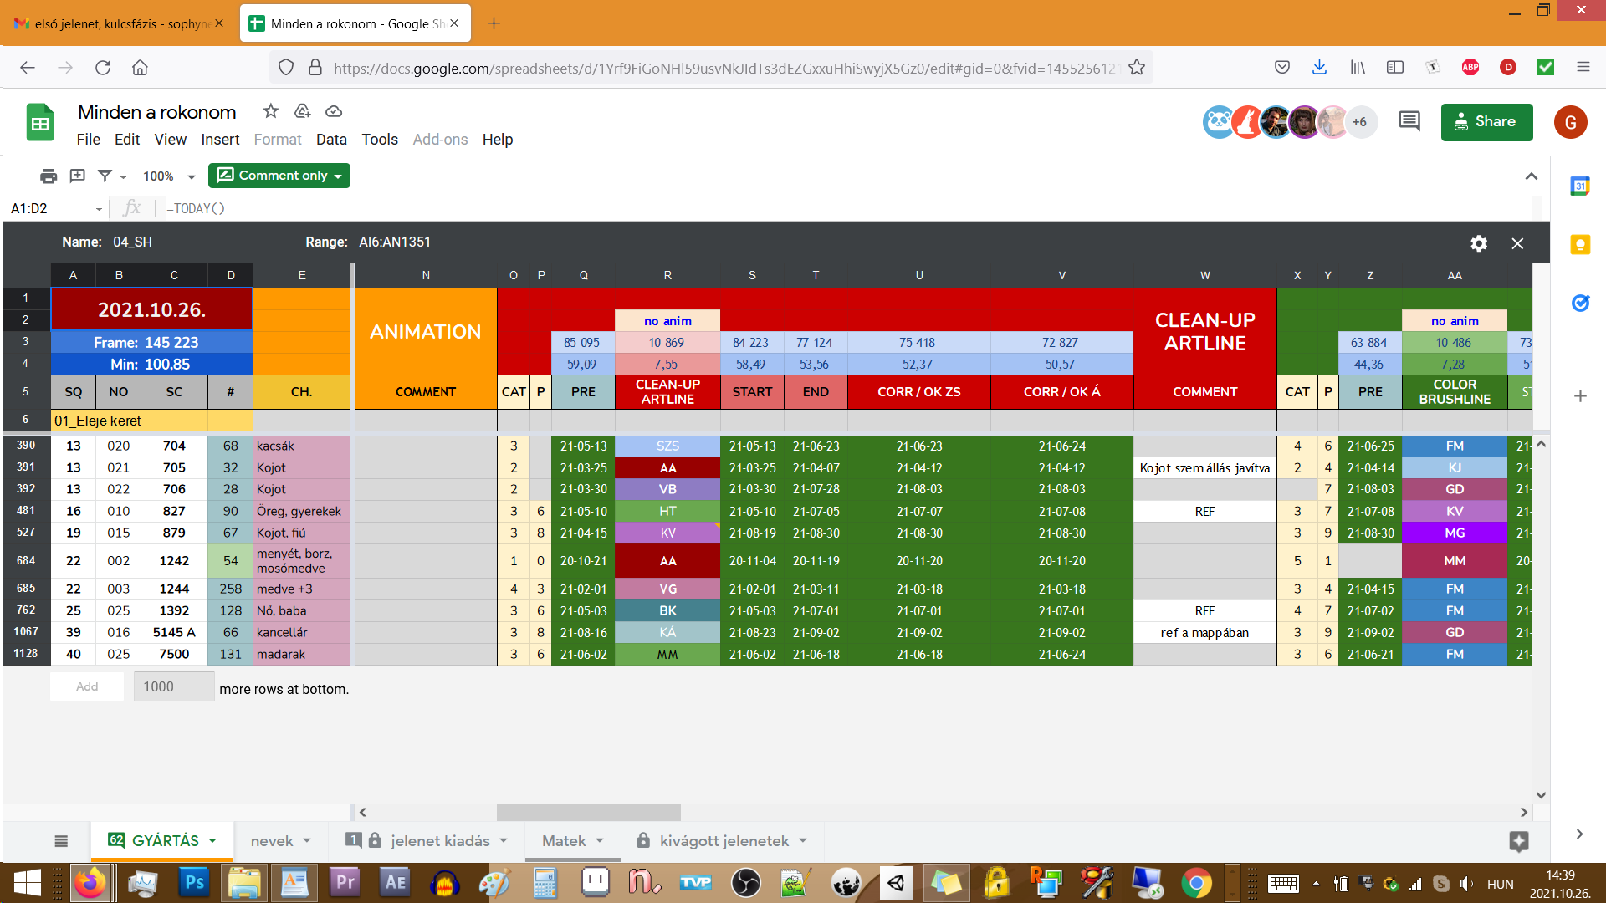Collapse the toolbar with chevron arrow
This screenshot has height=903, width=1606.
point(1532,176)
